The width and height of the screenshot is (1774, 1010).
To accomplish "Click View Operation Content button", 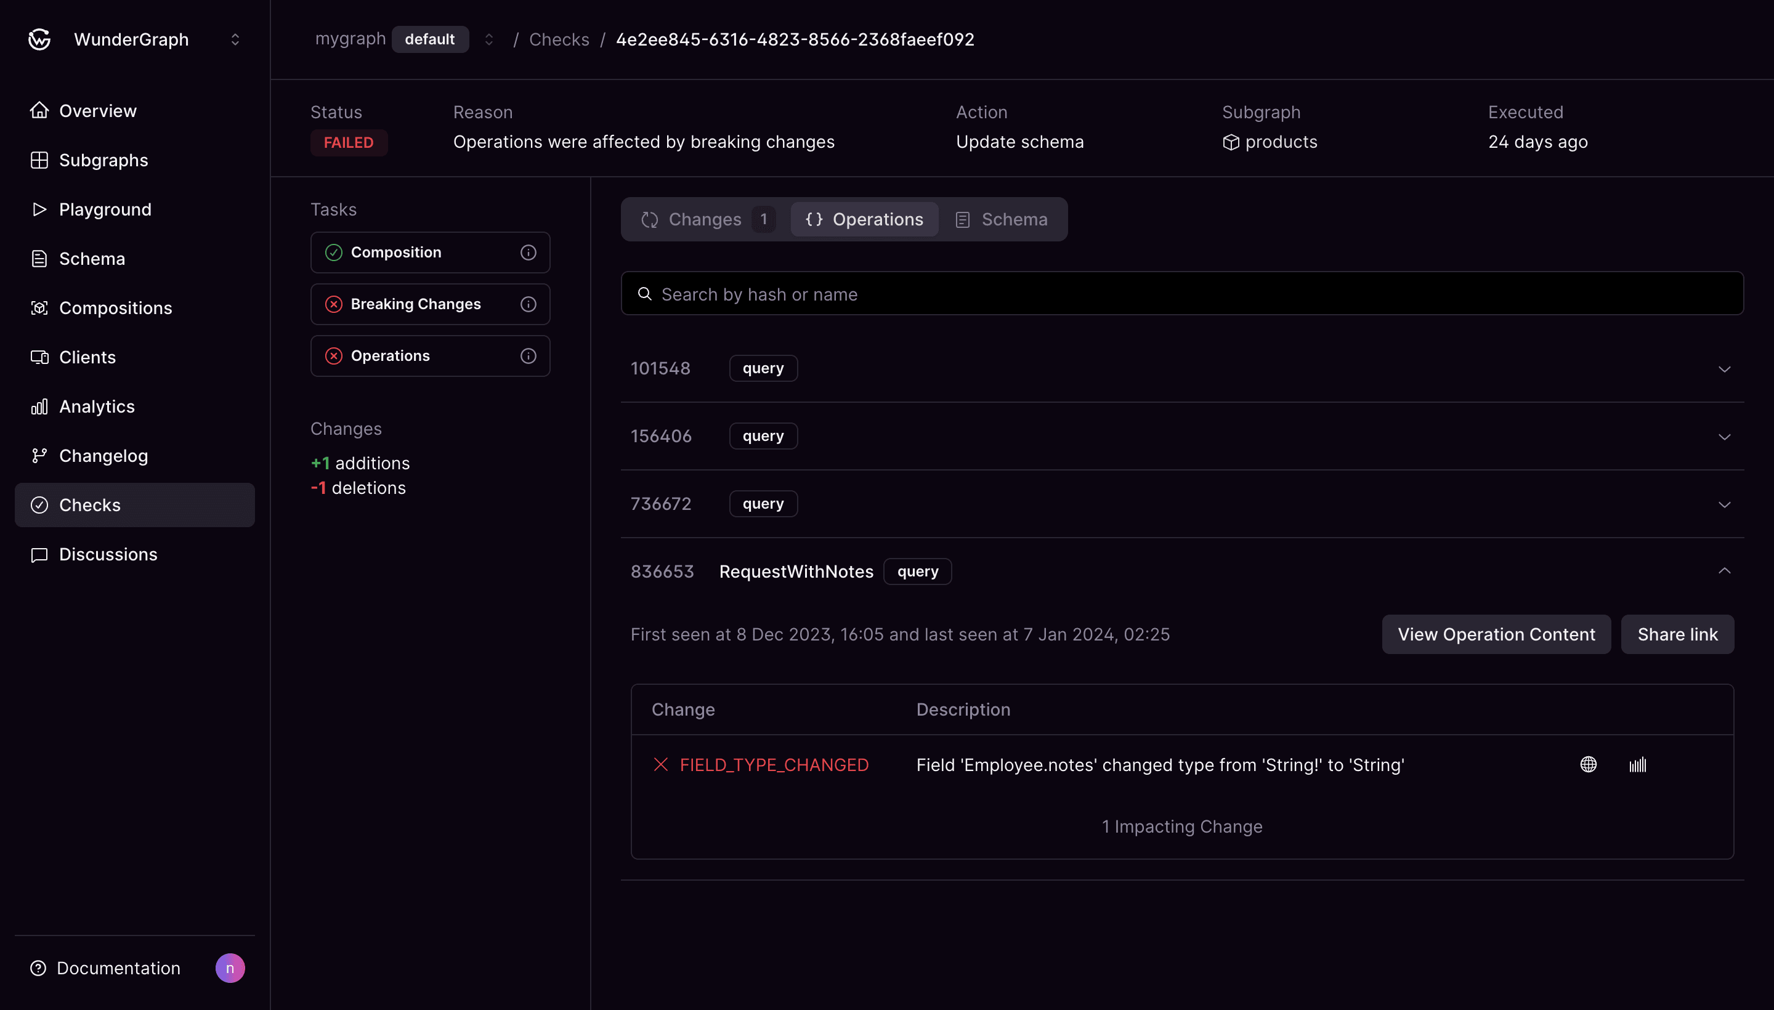I will point(1496,634).
